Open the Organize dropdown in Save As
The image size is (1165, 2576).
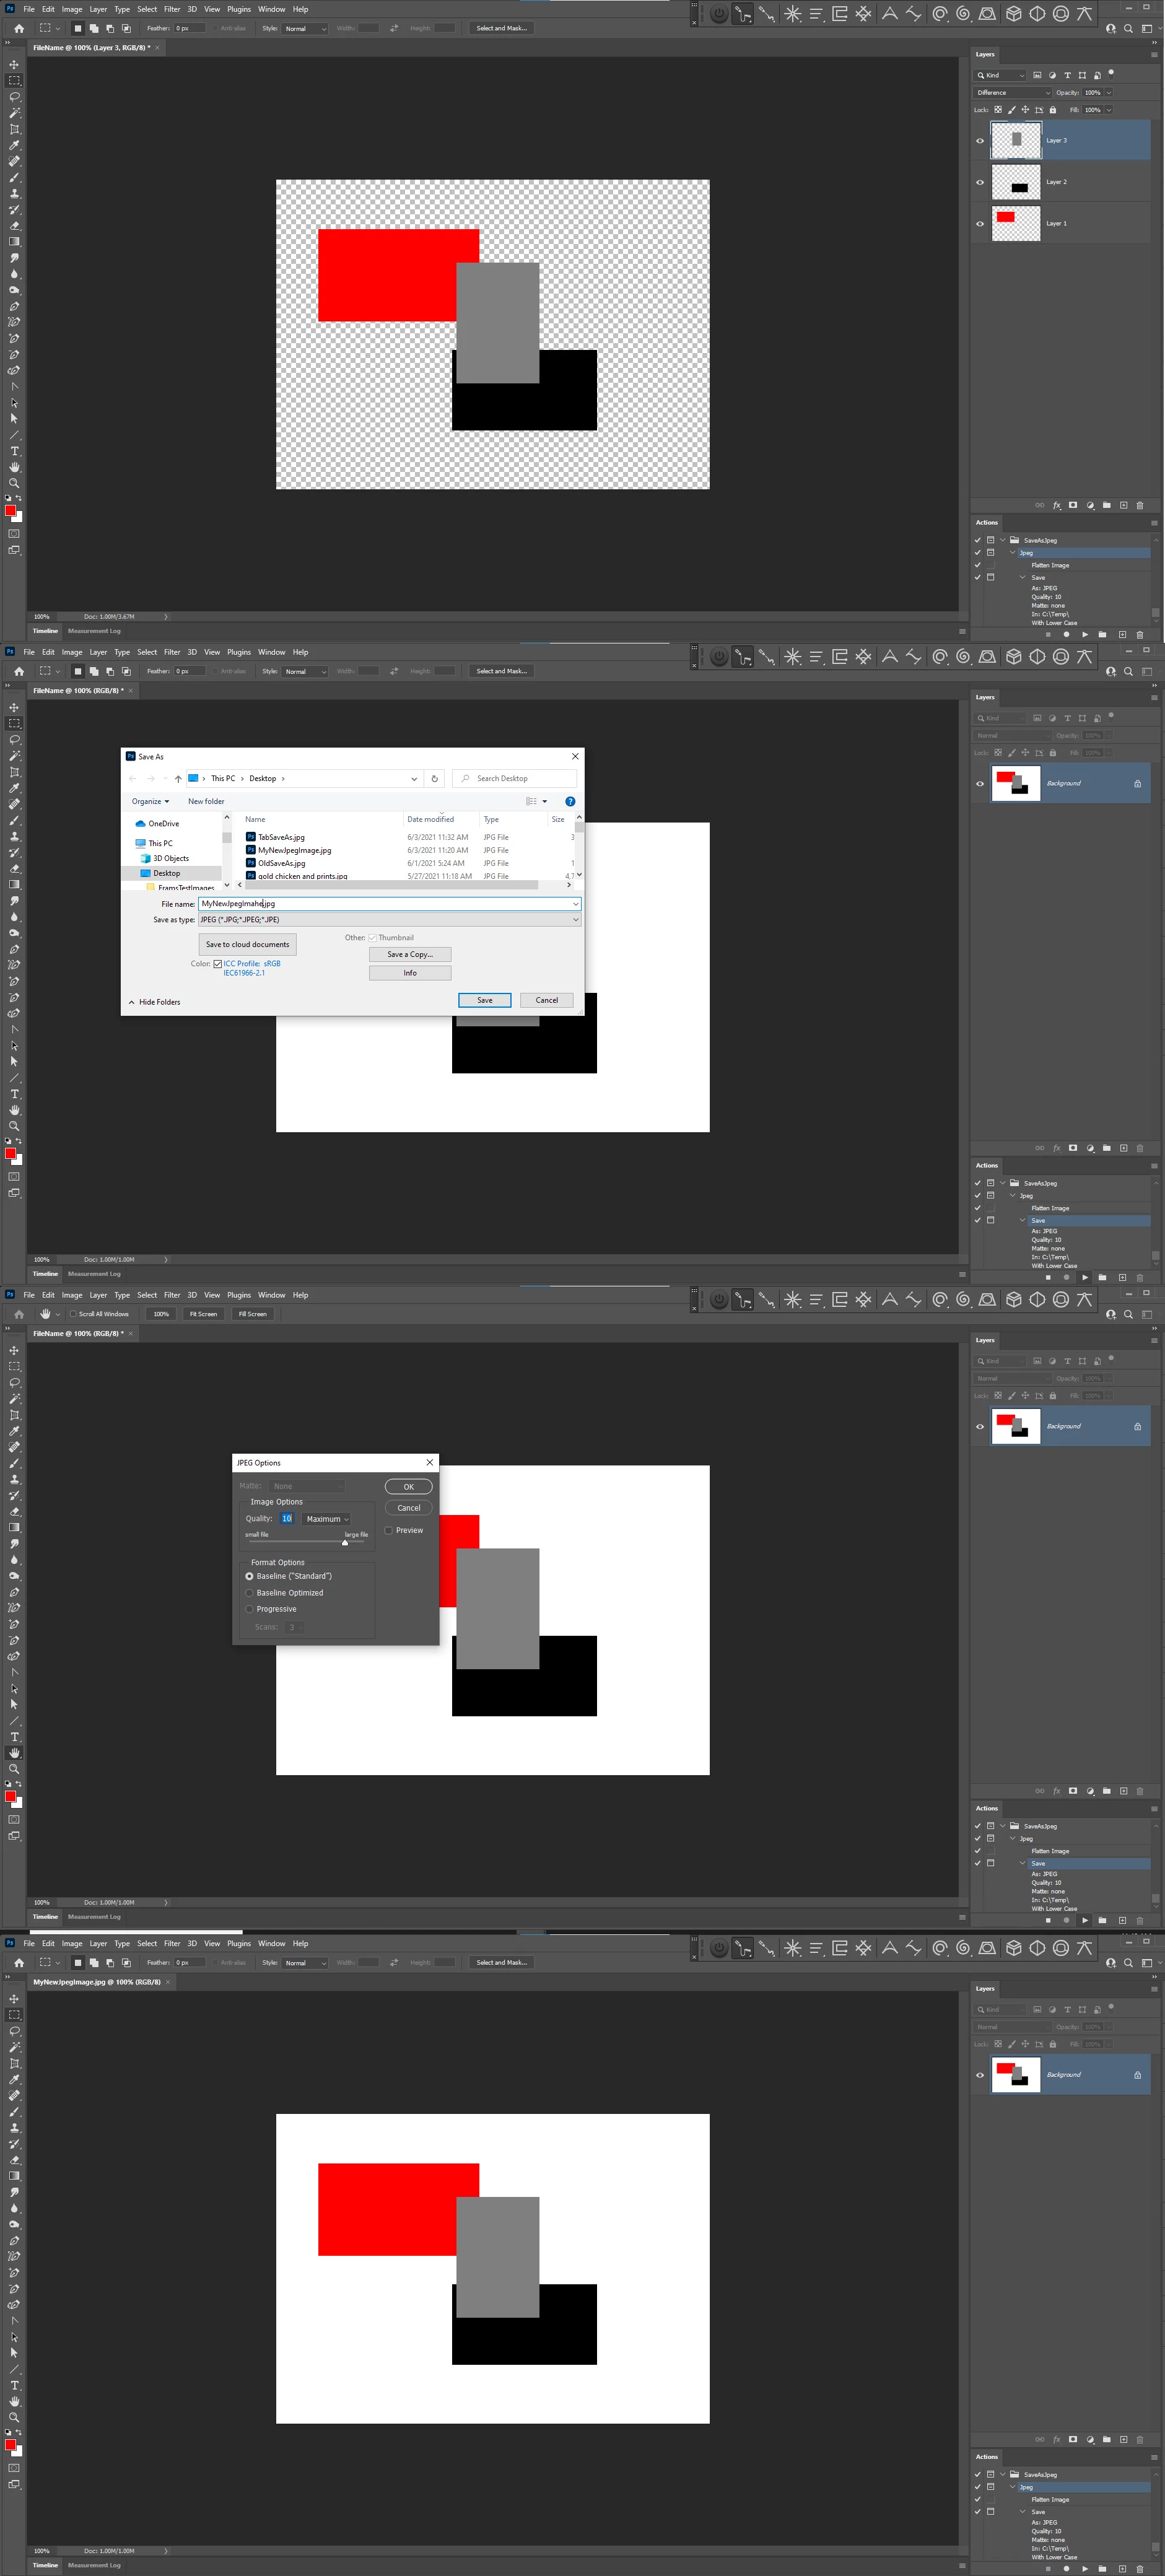[150, 801]
